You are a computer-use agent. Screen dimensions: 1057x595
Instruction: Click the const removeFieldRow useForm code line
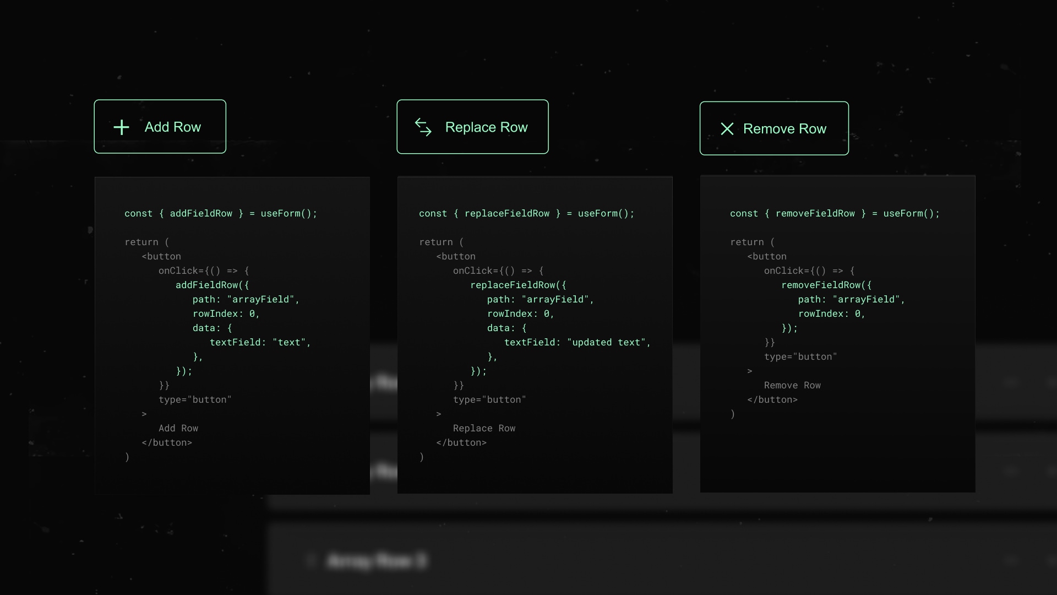tap(835, 214)
